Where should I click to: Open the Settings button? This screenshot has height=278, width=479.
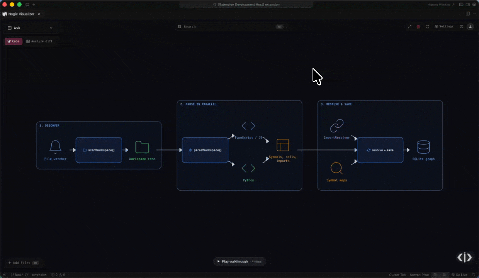(444, 27)
